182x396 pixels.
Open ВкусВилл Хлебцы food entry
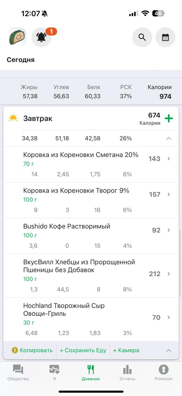[91, 276]
